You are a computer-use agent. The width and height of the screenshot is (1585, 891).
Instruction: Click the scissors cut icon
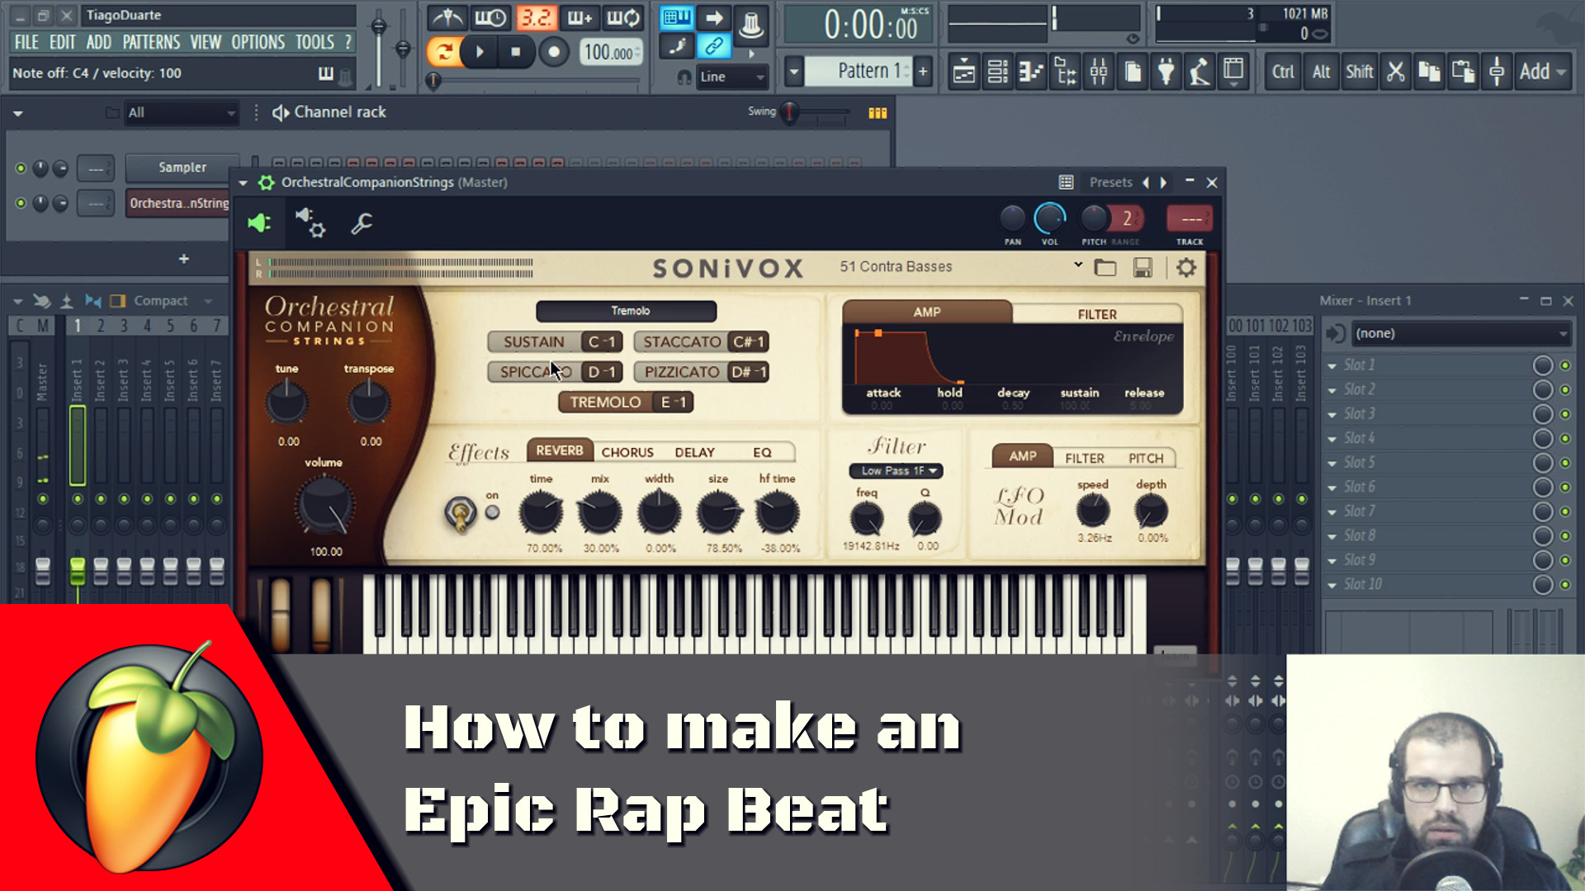pyautogui.click(x=1396, y=72)
